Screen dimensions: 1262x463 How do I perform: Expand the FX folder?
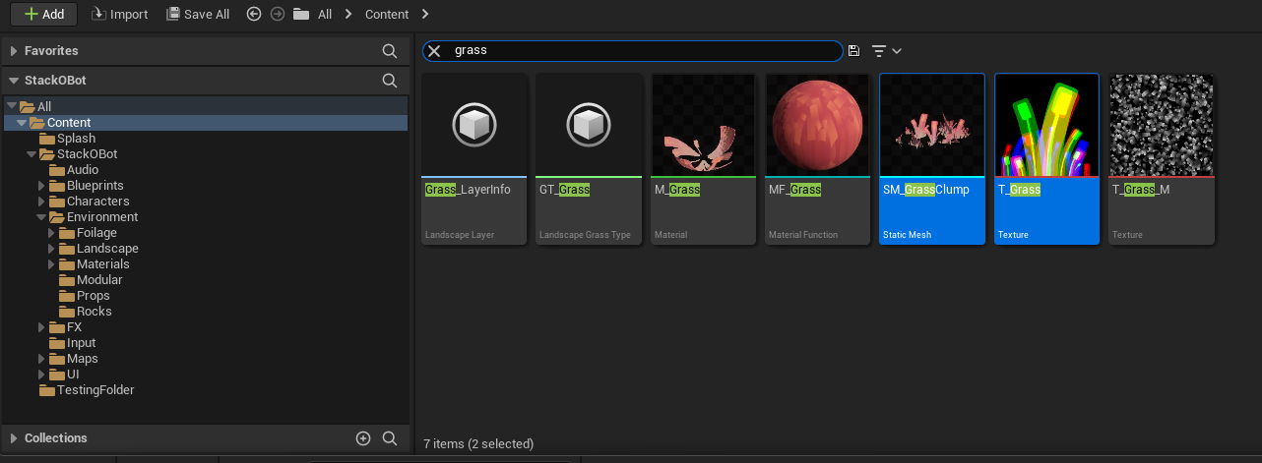pos(41,327)
